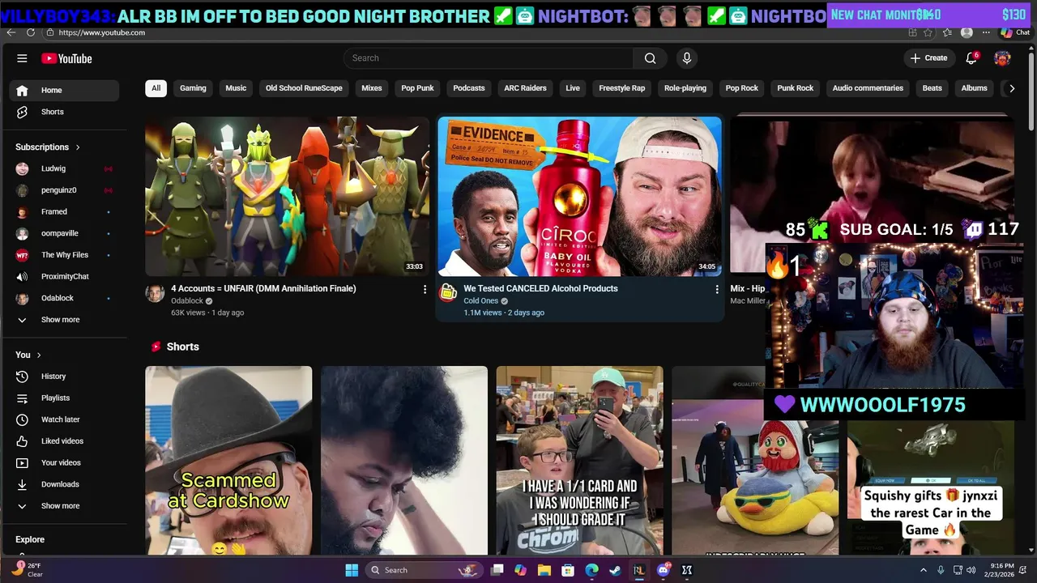Select the Freestyle Rap chip

tap(622, 88)
